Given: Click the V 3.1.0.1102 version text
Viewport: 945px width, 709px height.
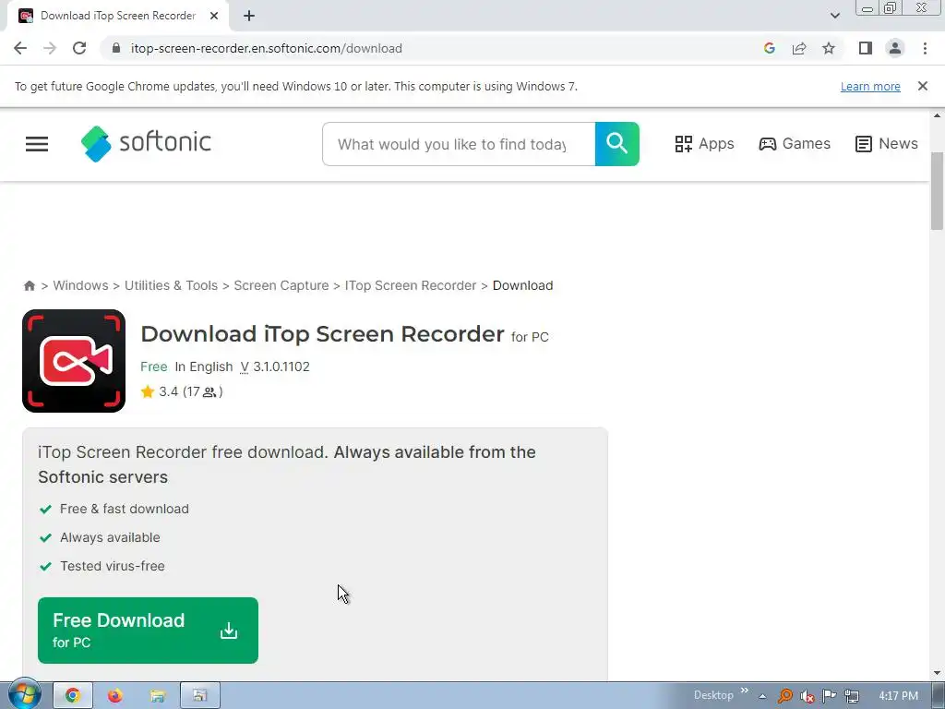Looking at the screenshot, I should coord(275,367).
